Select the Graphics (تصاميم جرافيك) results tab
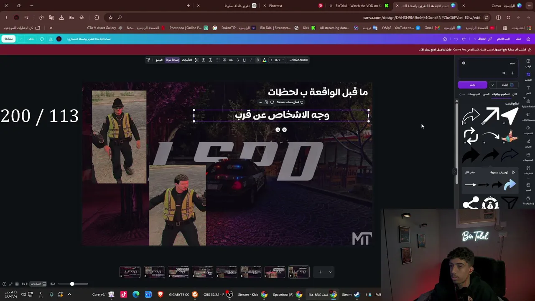The width and height of the screenshot is (535, 301). 501,94
